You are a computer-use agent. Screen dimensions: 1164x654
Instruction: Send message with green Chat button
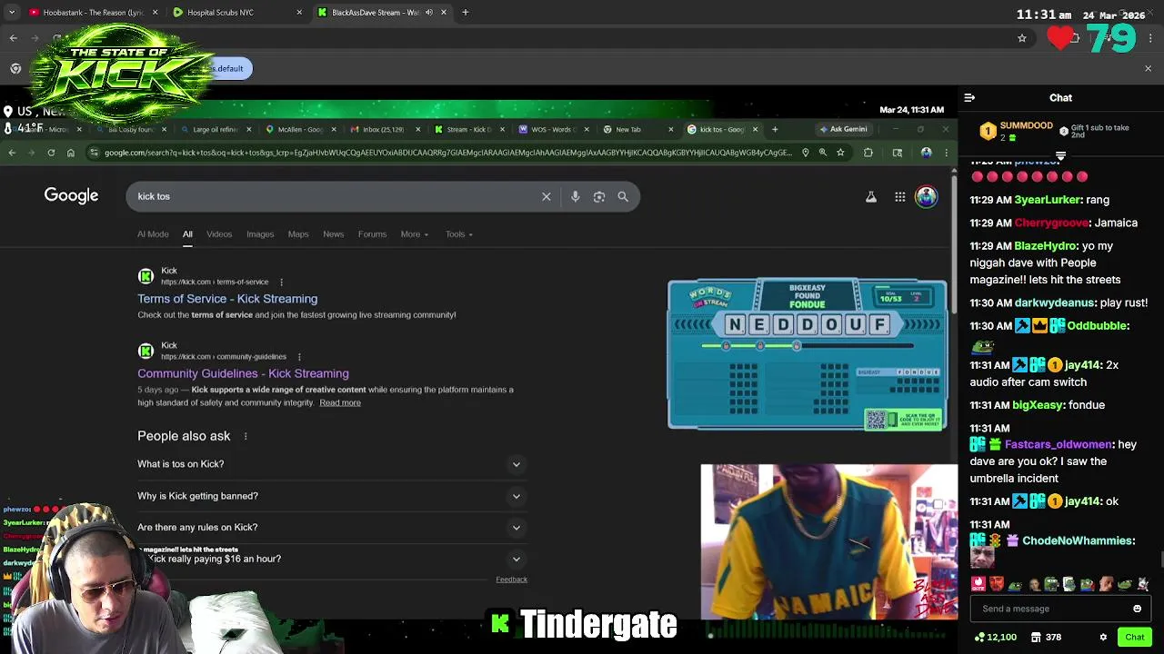coord(1135,637)
